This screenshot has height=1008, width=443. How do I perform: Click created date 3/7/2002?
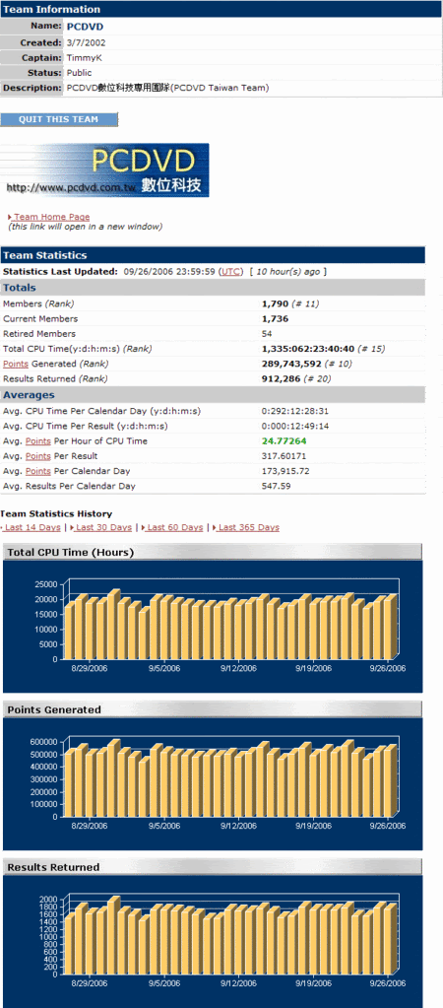86,43
